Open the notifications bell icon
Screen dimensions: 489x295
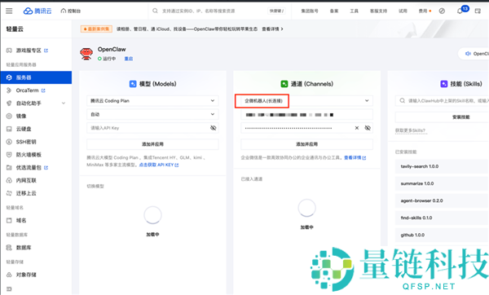tap(460, 11)
